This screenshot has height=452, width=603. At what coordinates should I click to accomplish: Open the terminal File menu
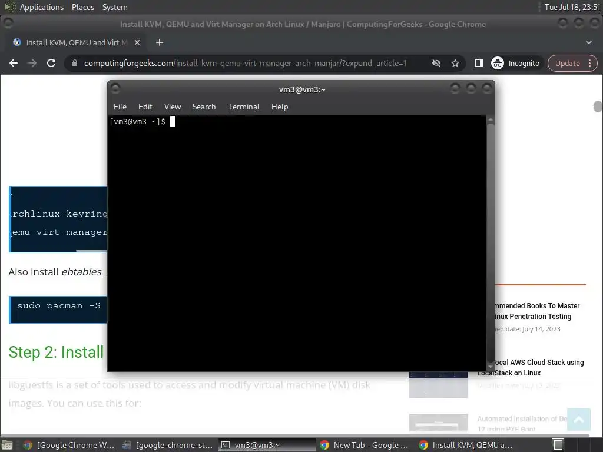click(120, 107)
